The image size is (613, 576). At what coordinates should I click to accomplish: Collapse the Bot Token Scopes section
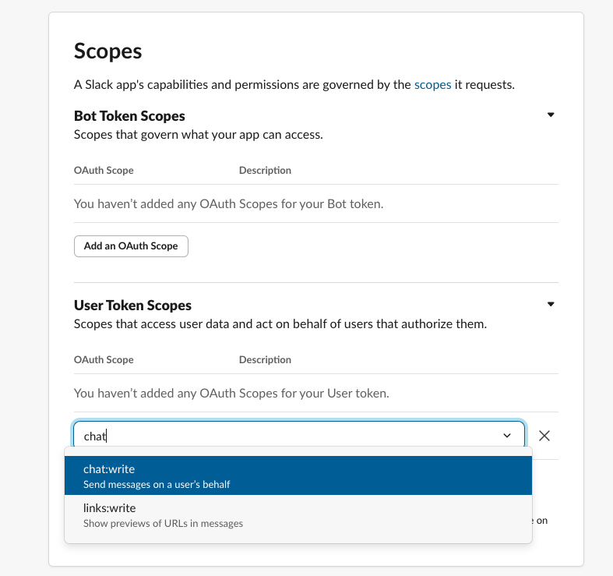[551, 115]
